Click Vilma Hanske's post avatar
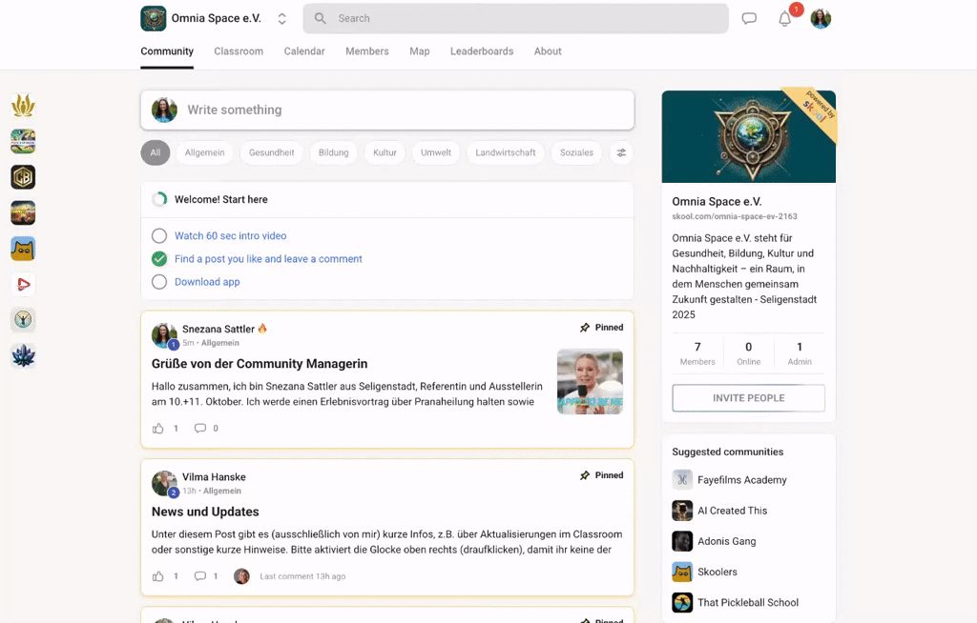The height and width of the screenshot is (623, 977). 164,484
